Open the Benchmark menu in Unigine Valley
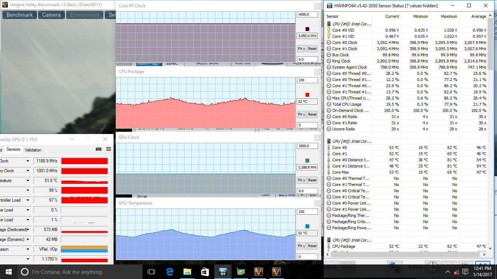This screenshot has height=279, width=497. [x=20, y=15]
